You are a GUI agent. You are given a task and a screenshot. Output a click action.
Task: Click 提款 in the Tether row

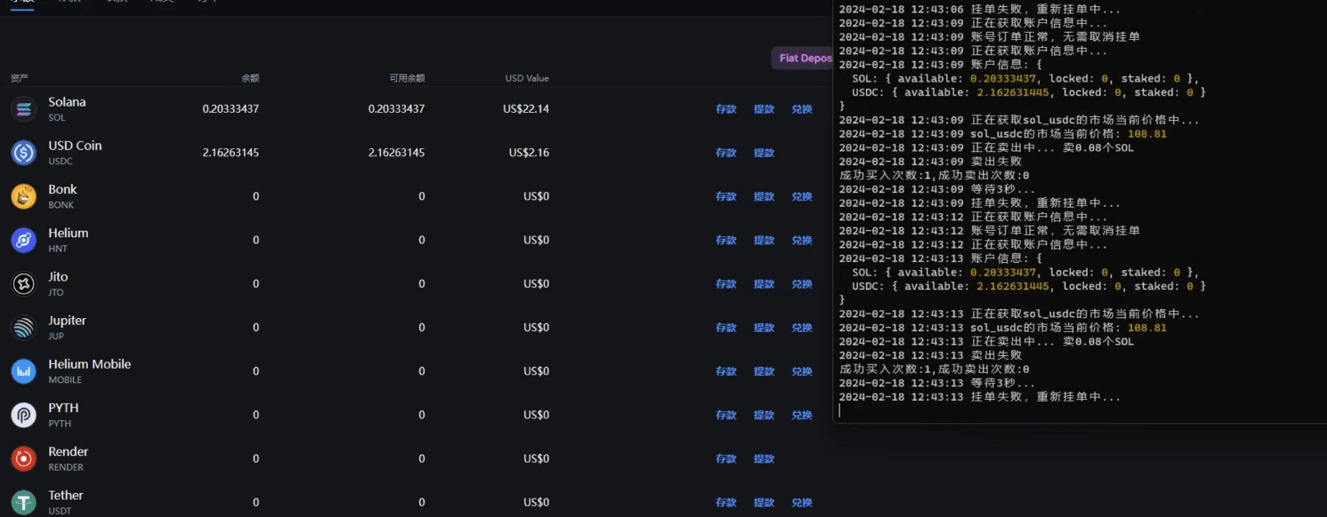click(764, 502)
